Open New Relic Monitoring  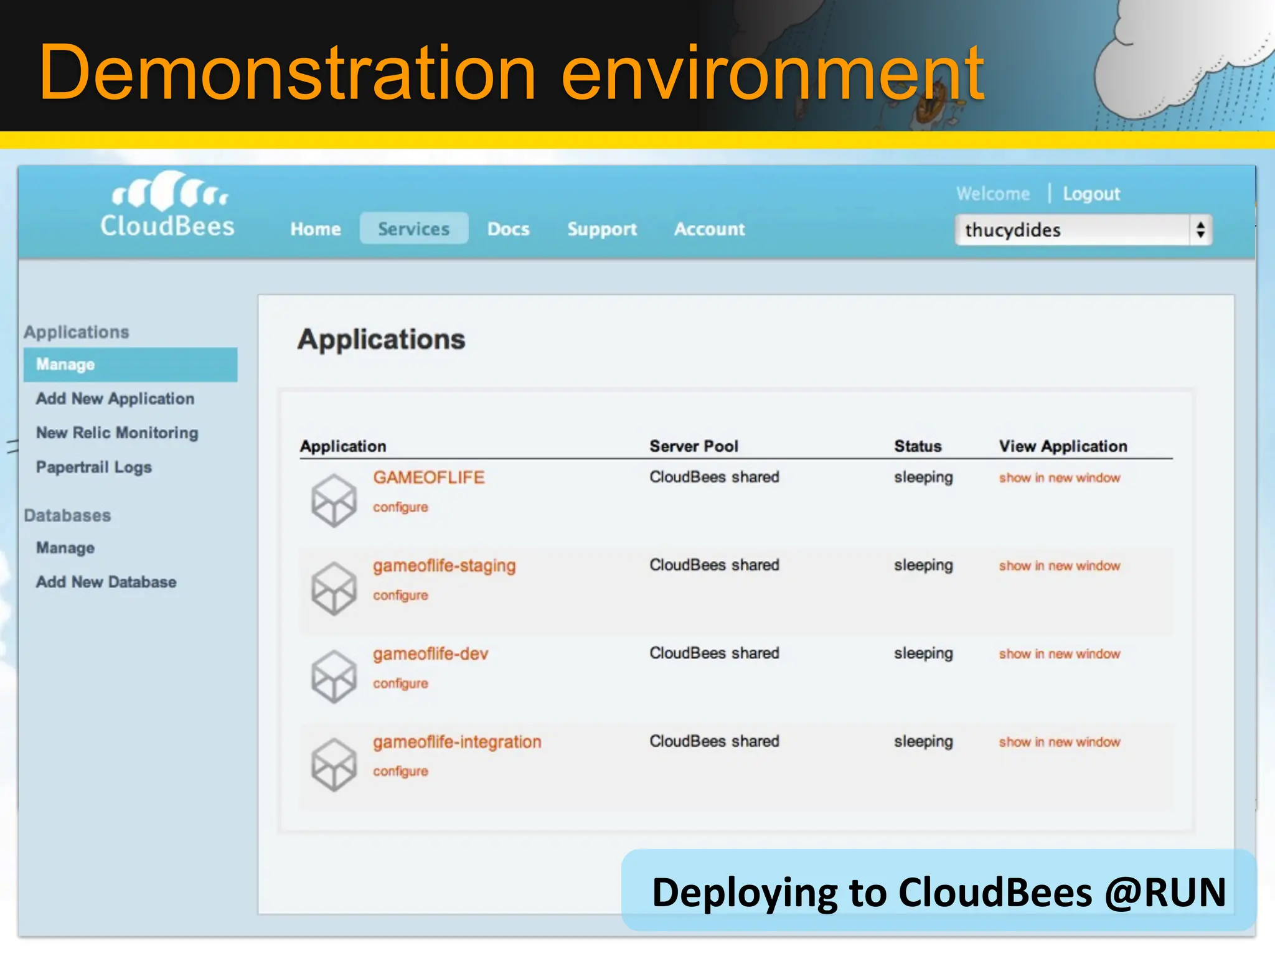click(x=117, y=433)
